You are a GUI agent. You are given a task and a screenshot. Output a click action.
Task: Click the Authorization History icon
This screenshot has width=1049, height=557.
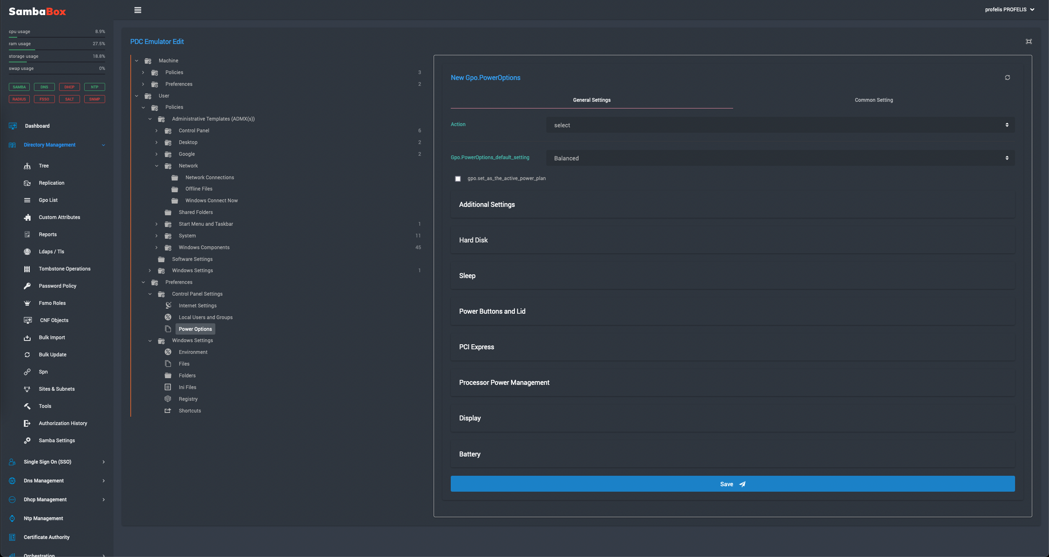(27, 423)
